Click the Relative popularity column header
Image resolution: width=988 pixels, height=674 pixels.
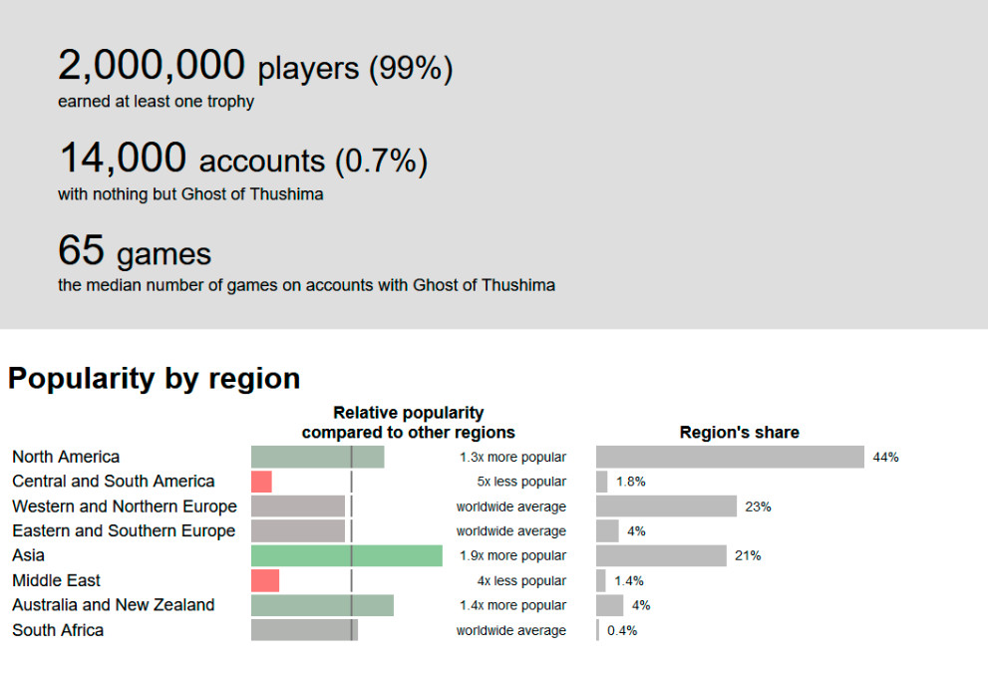point(409,423)
